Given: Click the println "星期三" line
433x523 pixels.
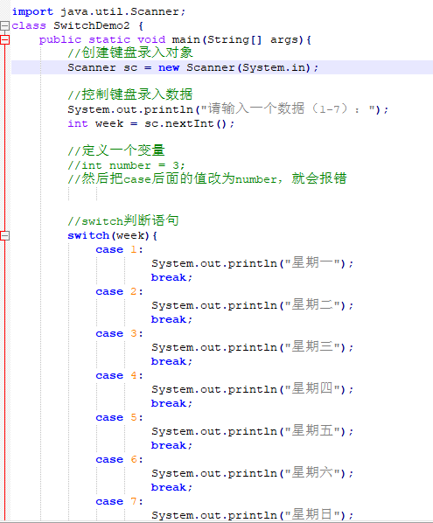Looking at the screenshot, I should click(252, 347).
